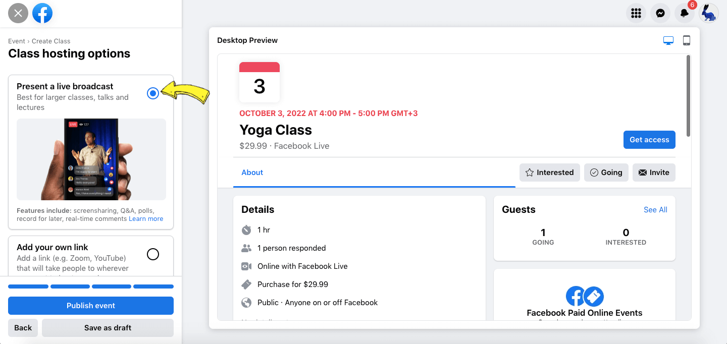727x344 pixels.
Task: Click the Yoga Class event title
Action: coord(276,130)
